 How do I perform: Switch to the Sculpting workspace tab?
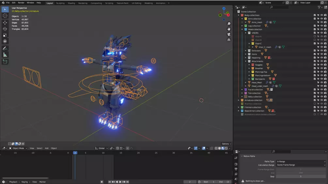click(60, 3)
